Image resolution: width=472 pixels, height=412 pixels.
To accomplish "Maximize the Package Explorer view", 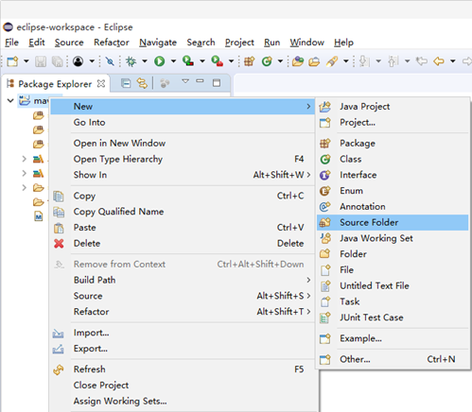I will pyautogui.click(x=217, y=83).
